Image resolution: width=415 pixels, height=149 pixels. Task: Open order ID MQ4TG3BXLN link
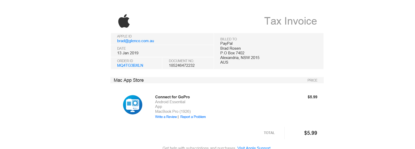[130, 65]
